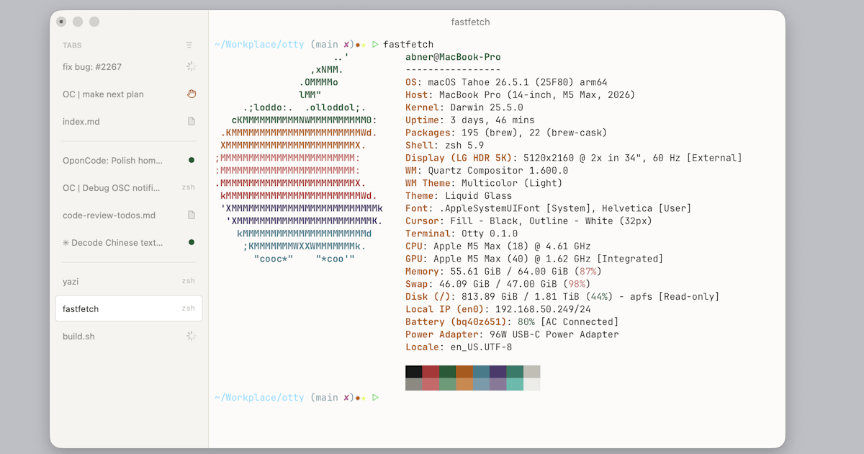Click the green status dot on OponCode: Polish tab
The width and height of the screenshot is (864, 454).
[192, 160]
